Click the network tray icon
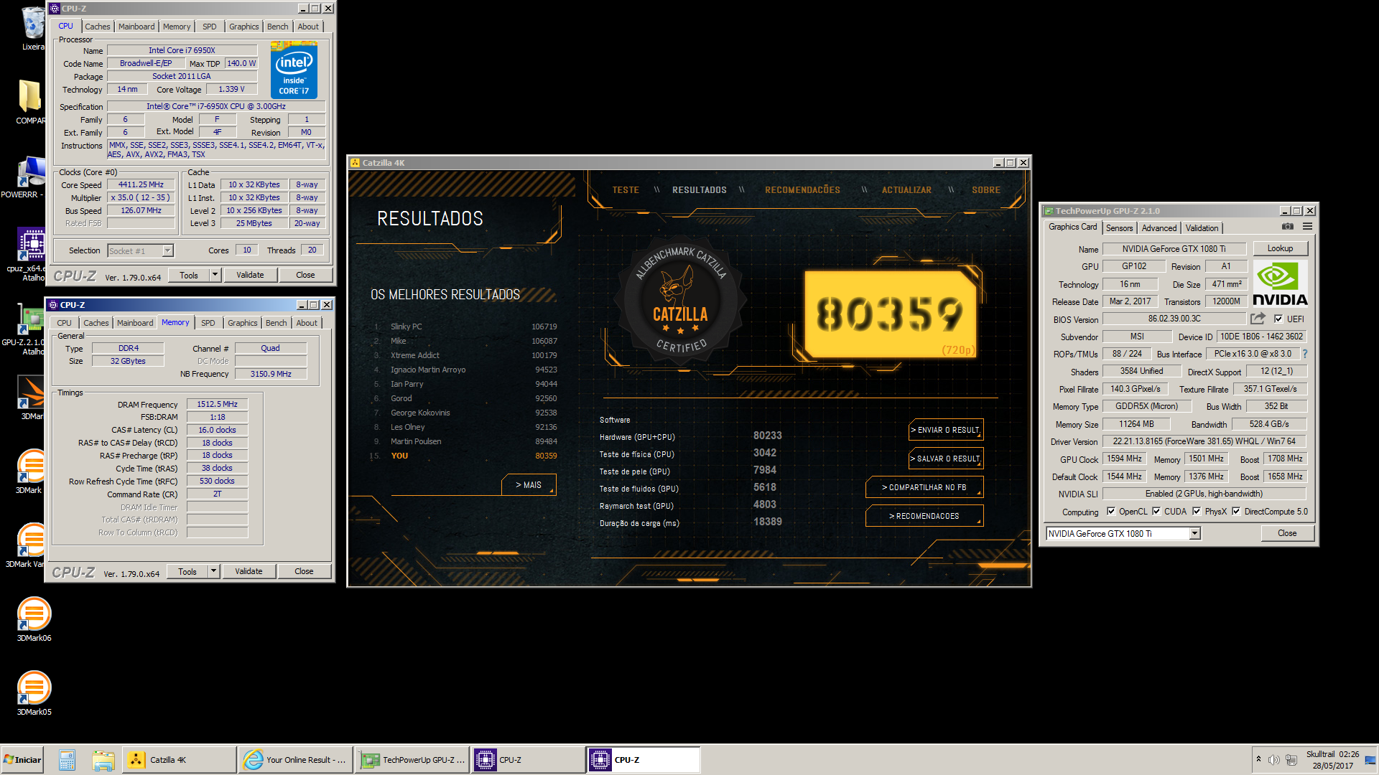The image size is (1379, 775). click(1291, 760)
